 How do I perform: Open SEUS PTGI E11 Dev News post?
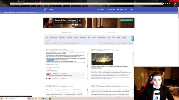pyautogui.click(x=55, y=86)
